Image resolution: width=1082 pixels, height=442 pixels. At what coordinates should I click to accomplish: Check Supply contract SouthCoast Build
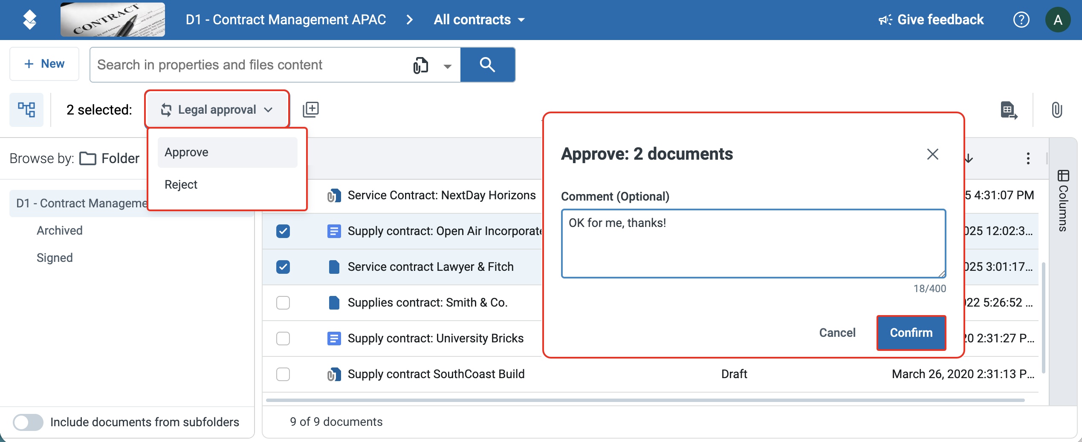click(283, 374)
